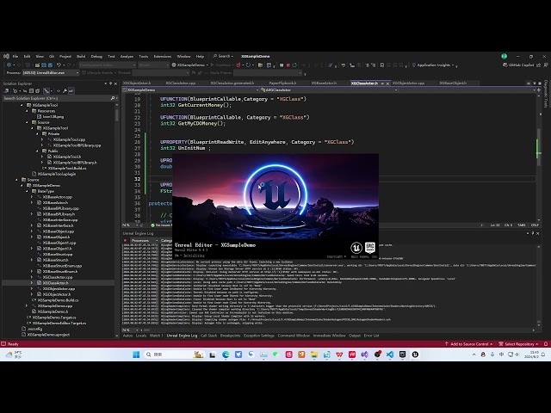Switch to the XGBaseObject.h tab
Screen dimensions: 551x413
(453, 83)
